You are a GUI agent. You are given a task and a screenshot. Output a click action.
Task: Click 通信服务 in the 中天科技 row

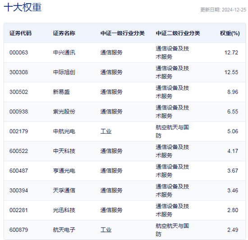(x=111, y=151)
